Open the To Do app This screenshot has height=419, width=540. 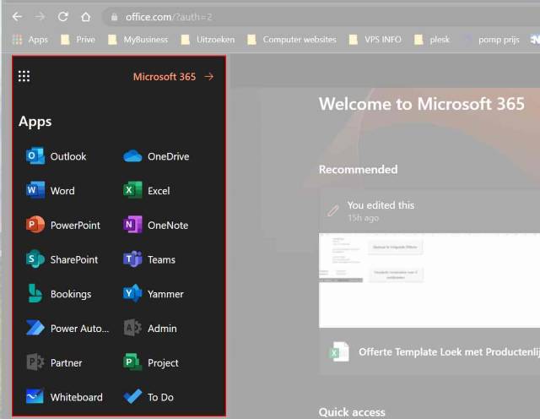click(132, 397)
